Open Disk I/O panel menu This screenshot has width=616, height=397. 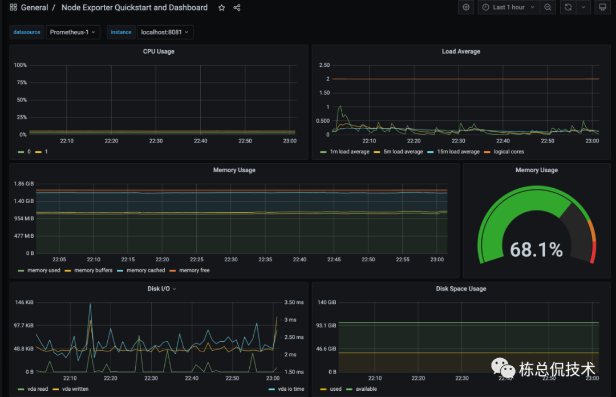[x=161, y=289]
